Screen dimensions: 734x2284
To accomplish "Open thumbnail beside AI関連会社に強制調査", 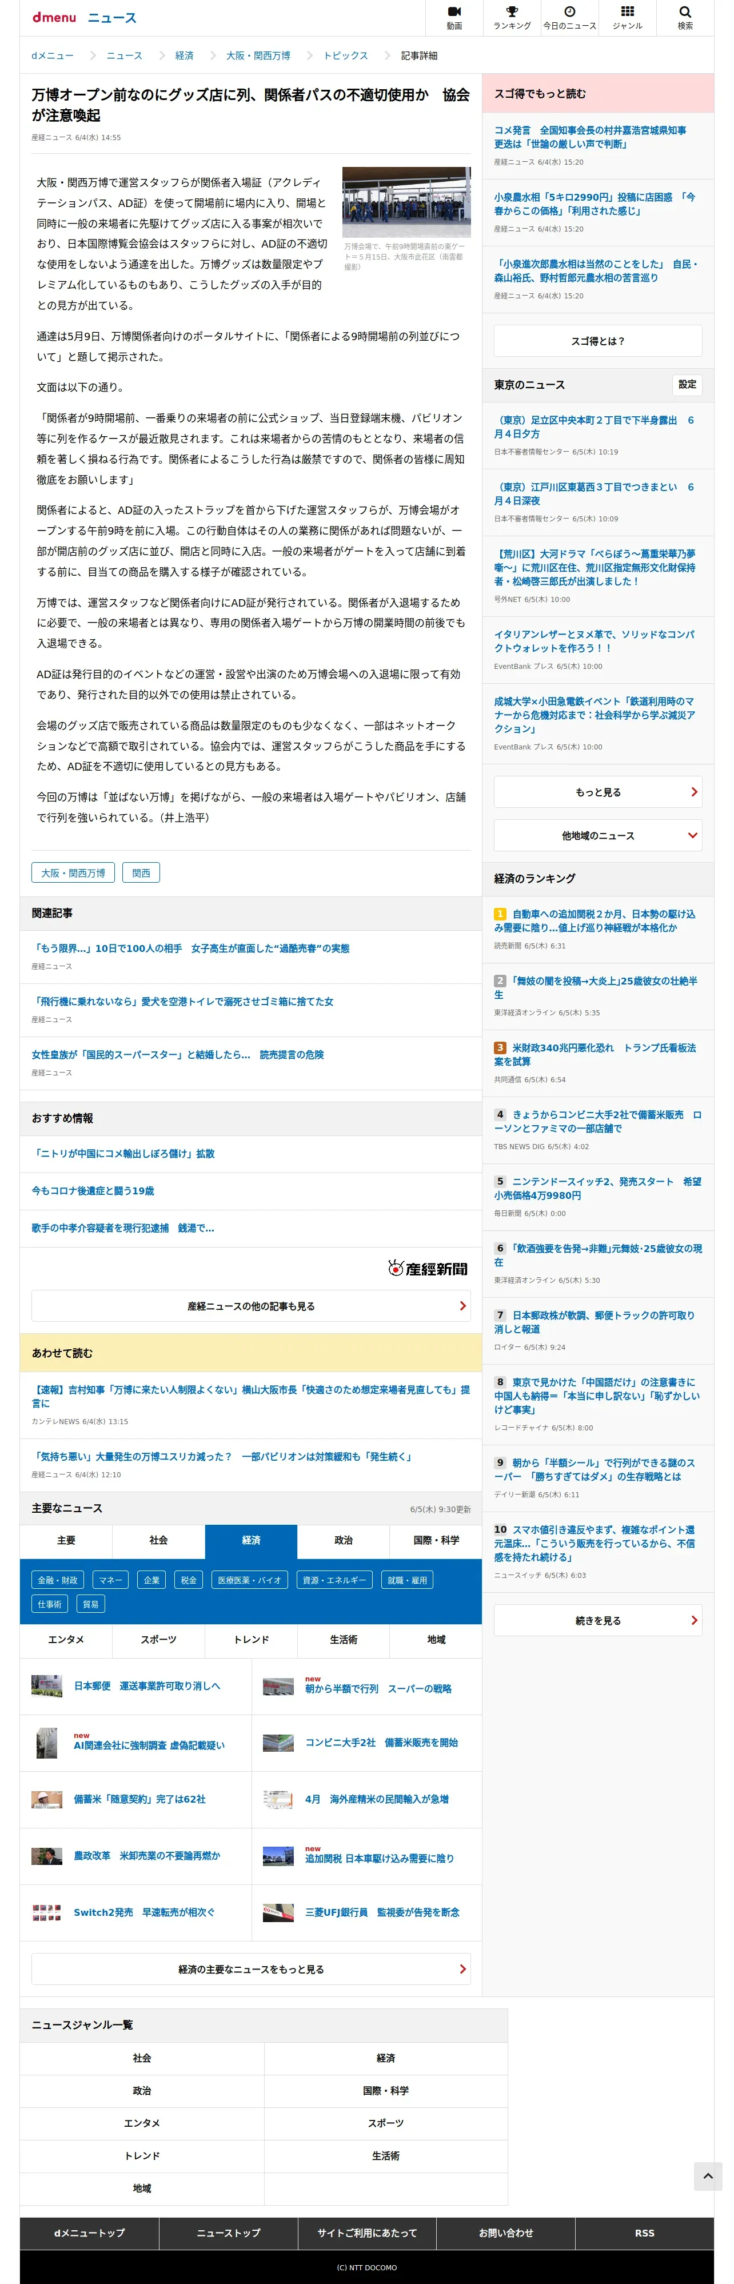I will click(x=46, y=1742).
